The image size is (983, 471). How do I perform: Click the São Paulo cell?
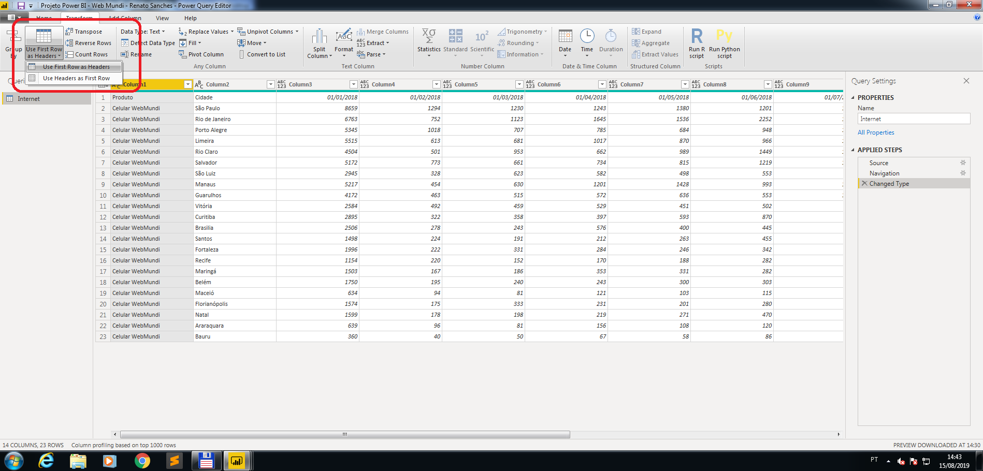[235, 108]
